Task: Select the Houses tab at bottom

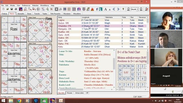Action: pyautogui.click(x=69, y=93)
